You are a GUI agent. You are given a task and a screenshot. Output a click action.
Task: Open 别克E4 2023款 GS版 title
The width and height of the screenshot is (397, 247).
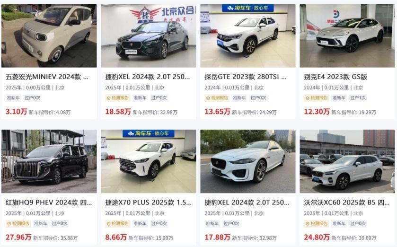point(336,77)
